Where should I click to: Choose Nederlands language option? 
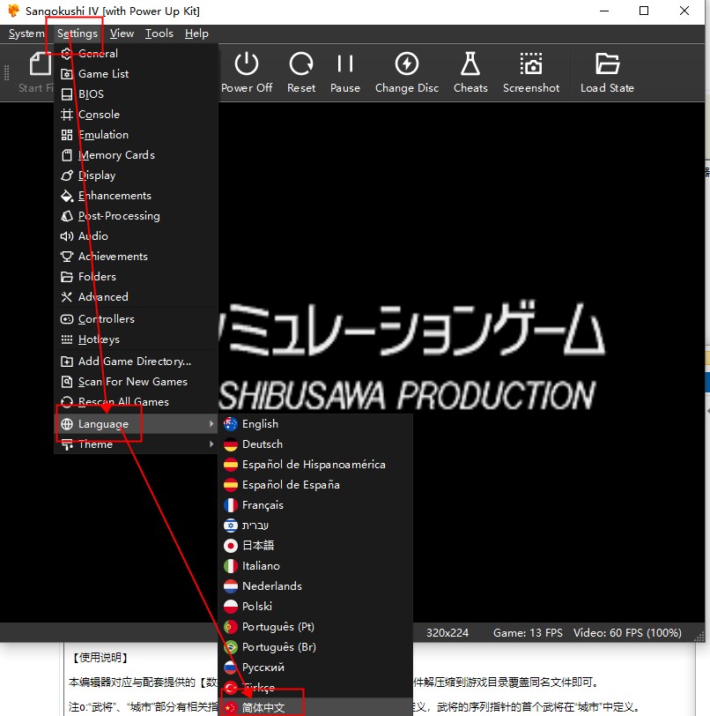tap(315, 585)
